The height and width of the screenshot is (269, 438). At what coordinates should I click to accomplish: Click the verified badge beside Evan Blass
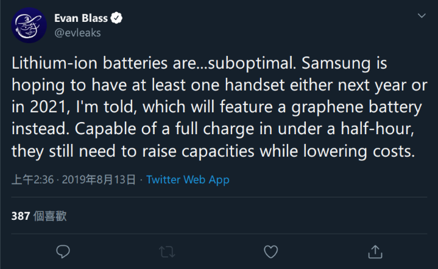pyautogui.click(x=117, y=19)
